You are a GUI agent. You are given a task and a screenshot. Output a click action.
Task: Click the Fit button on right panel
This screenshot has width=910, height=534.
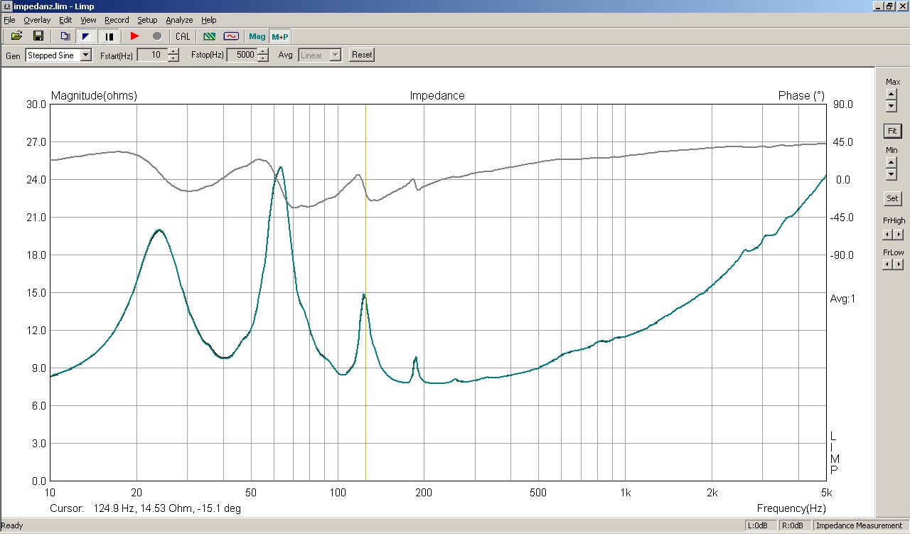(892, 131)
